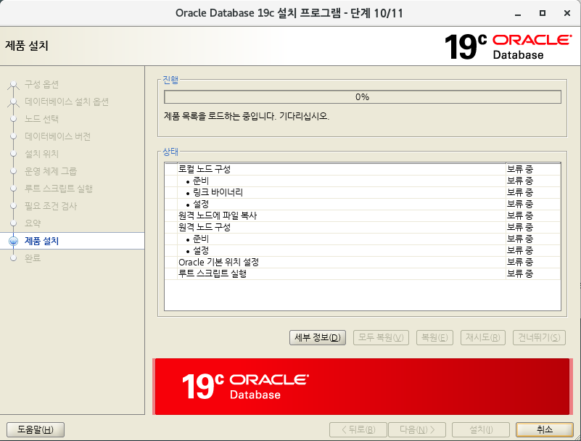581x441 pixels.
Task: Select the 구성 옵션 step
Action: pyautogui.click(x=41, y=84)
